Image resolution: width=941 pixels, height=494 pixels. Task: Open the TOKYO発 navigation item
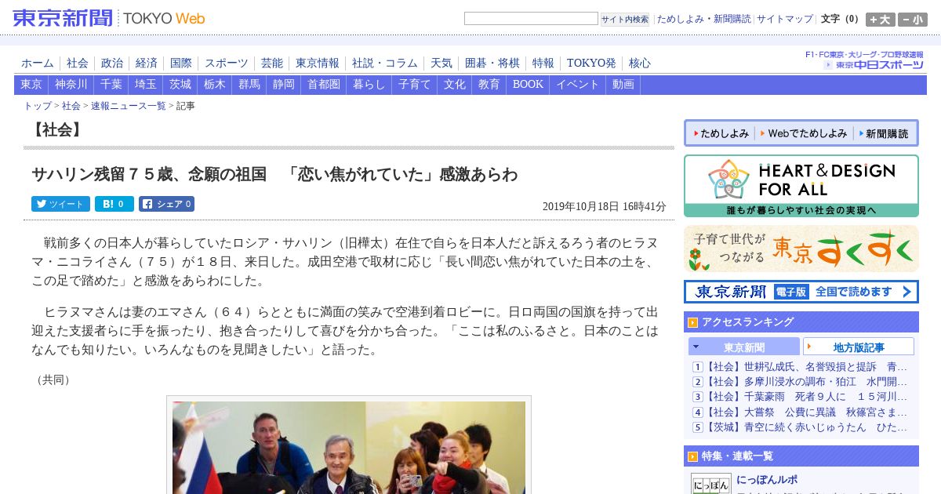click(591, 64)
